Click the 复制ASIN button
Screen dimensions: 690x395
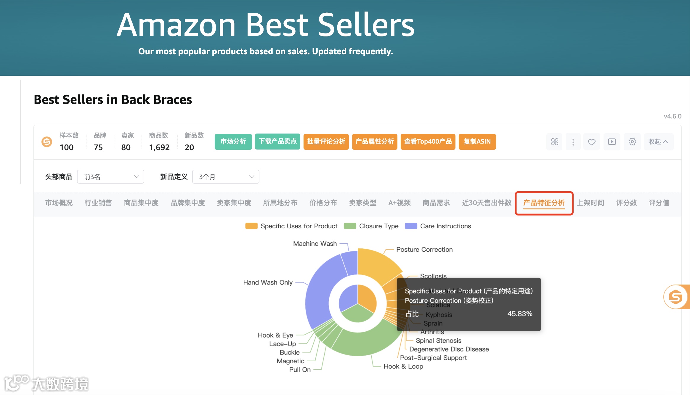tap(477, 142)
